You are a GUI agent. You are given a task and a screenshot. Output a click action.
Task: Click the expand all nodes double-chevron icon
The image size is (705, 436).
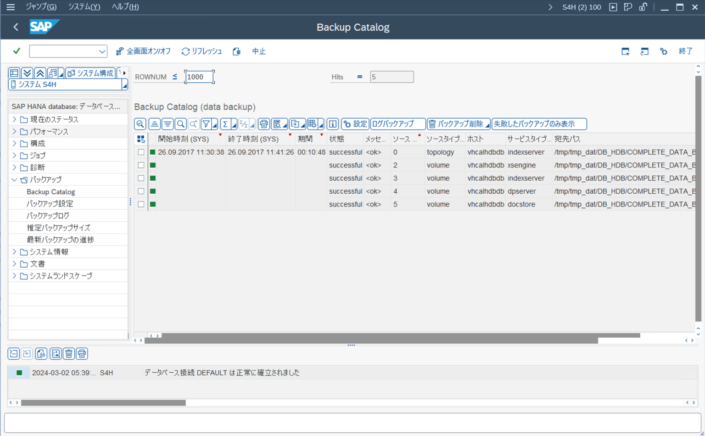click(27, 73)
